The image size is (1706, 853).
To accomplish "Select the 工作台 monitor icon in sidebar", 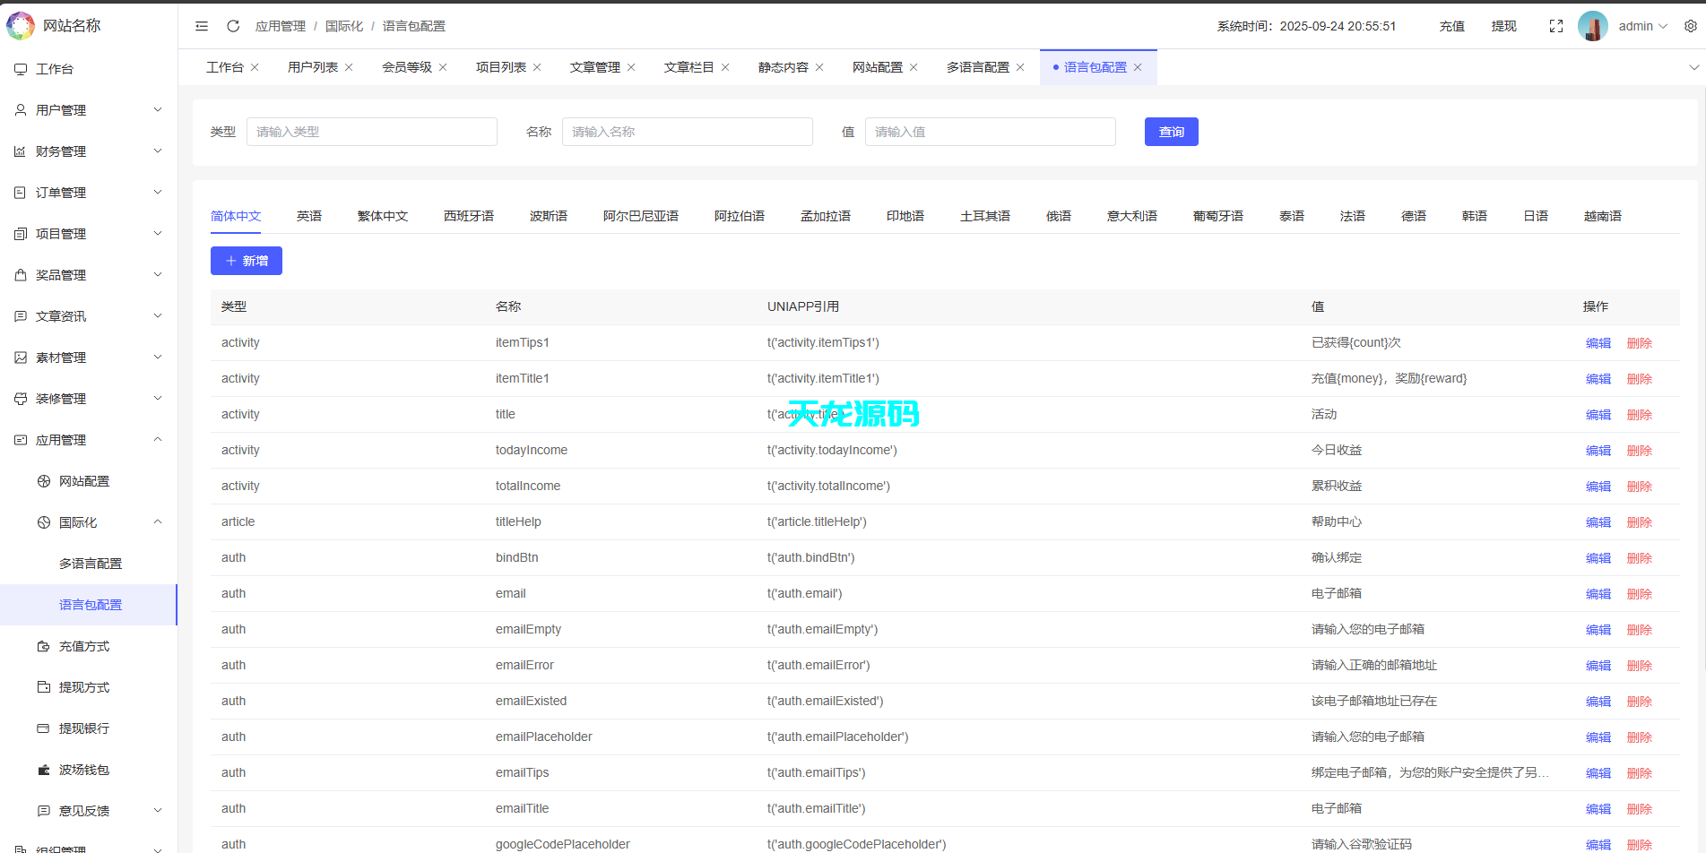I will click(x=20, y=68).
